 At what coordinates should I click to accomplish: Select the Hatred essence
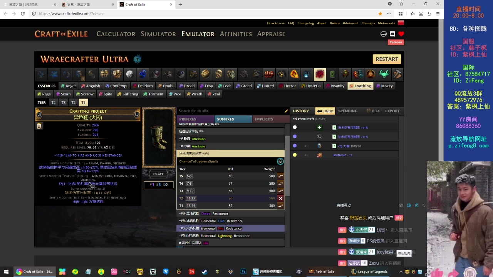click(x=265, y=86)
